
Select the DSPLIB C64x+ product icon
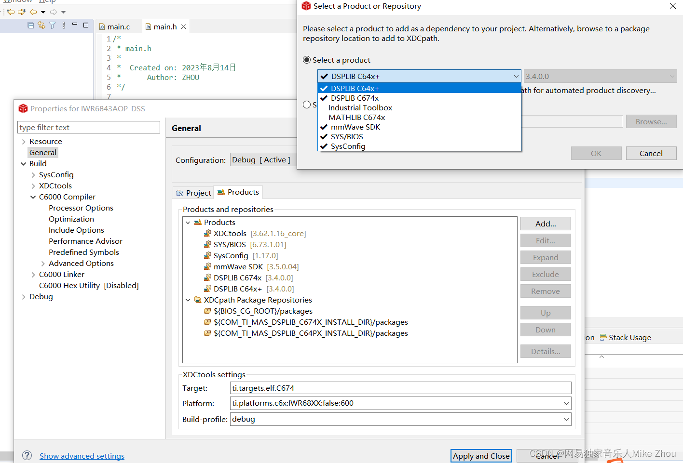click(x=207, y=289)
